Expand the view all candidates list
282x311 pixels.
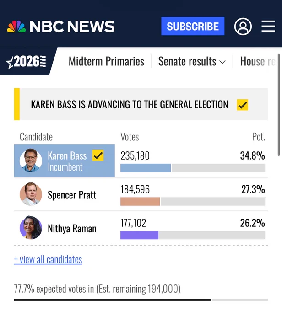click(48, 259)
